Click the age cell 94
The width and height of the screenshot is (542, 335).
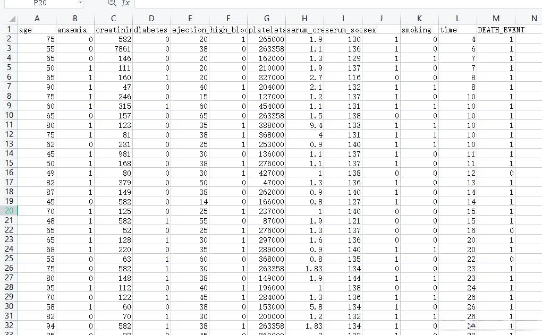coord(37,326)
